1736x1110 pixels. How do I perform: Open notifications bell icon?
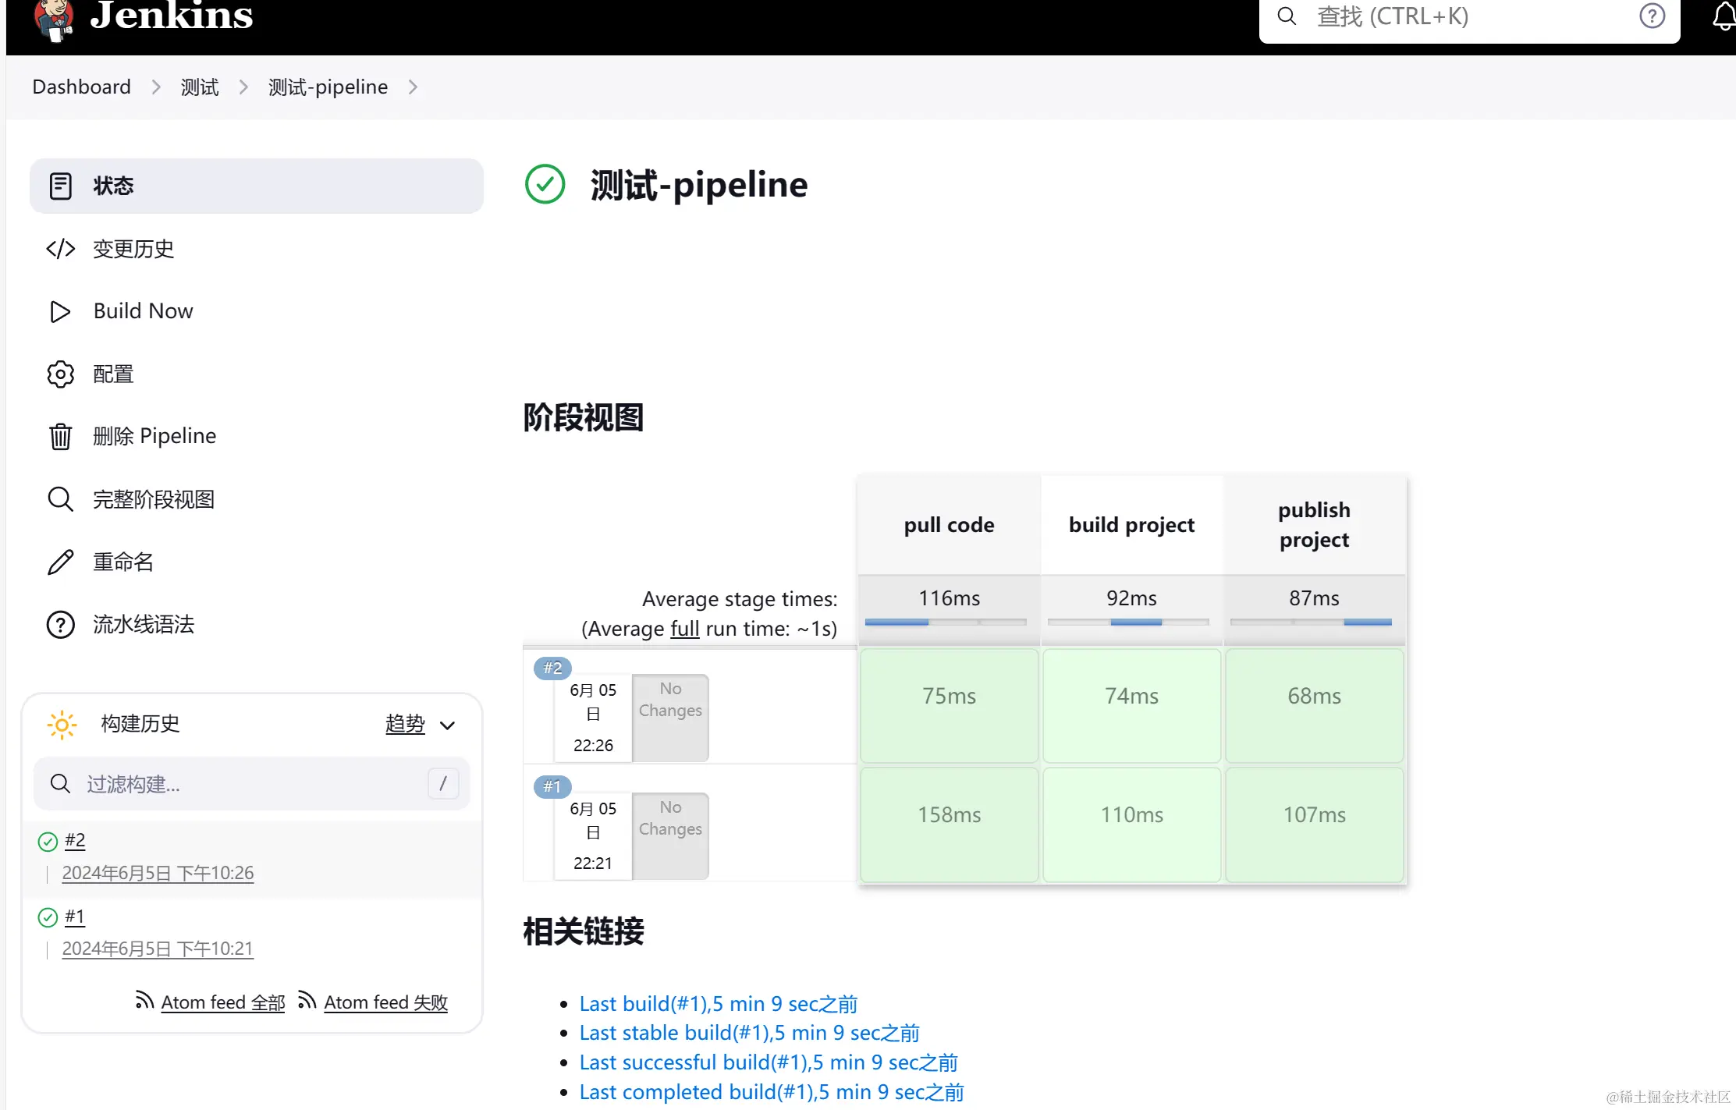pos(1723,17)
